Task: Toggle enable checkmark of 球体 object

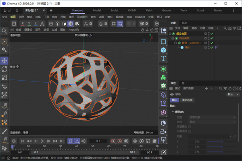Action: tap(212, 47)
